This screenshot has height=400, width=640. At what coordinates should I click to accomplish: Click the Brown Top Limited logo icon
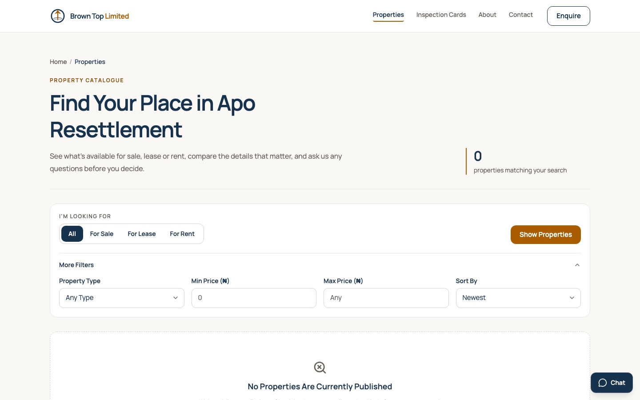click(58, 16)
